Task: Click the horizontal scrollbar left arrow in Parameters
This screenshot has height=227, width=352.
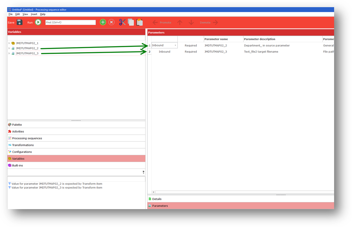Action: (154, 192)
